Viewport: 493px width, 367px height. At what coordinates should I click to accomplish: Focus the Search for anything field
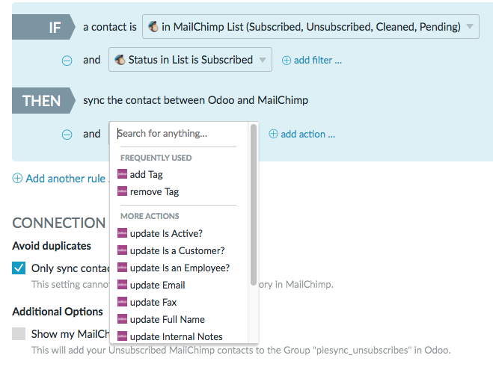[176, 134]
